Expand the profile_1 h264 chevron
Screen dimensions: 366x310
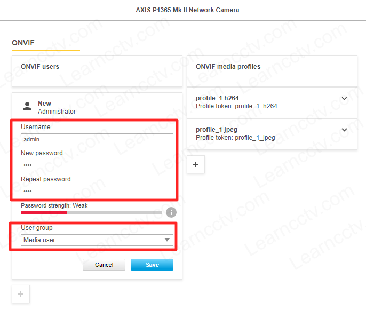tap(344, 99)
